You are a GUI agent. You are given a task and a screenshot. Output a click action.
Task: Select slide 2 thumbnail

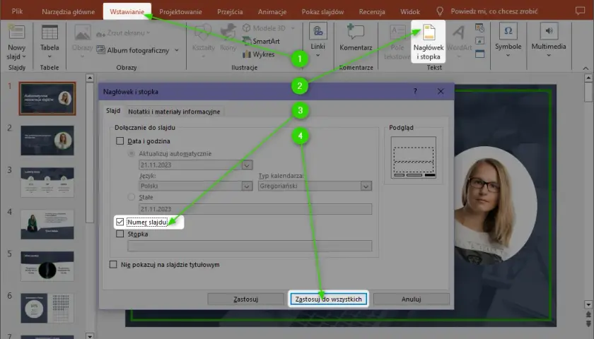pyautogui.click(x=47, y=141)
